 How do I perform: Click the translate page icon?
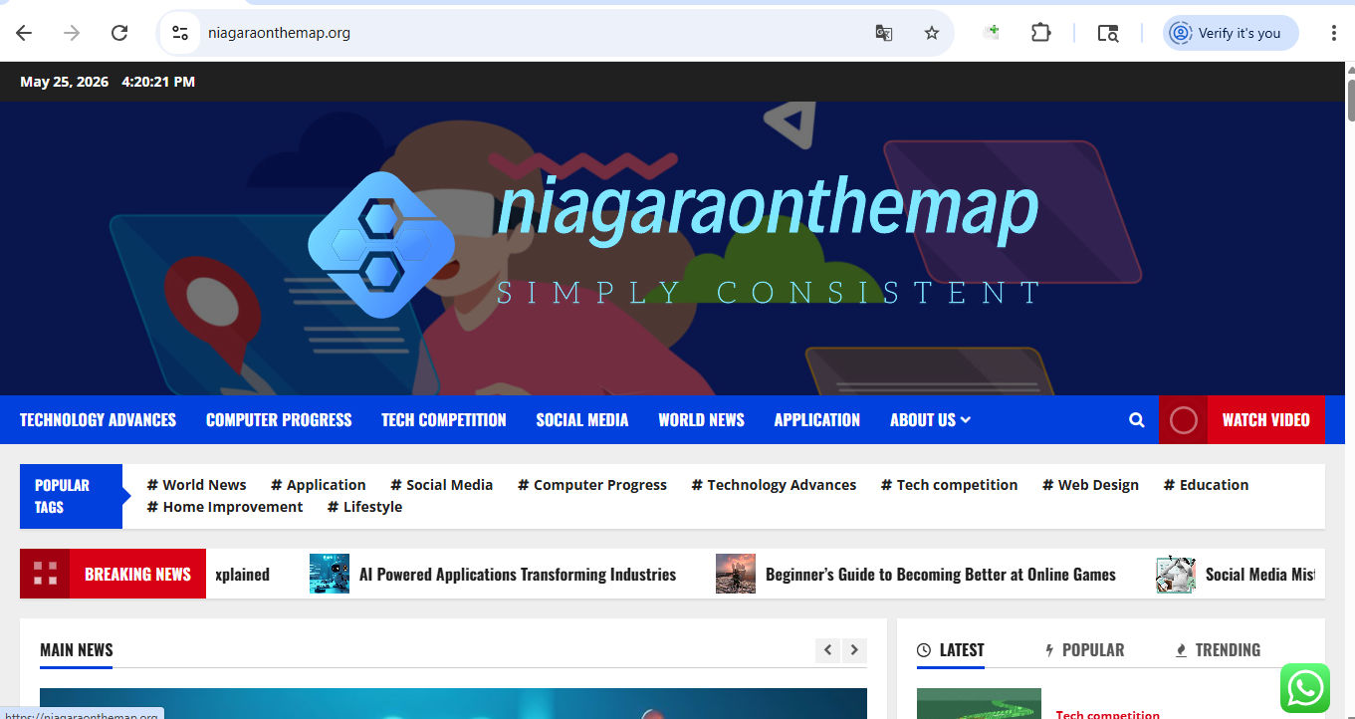pos(883,33)
